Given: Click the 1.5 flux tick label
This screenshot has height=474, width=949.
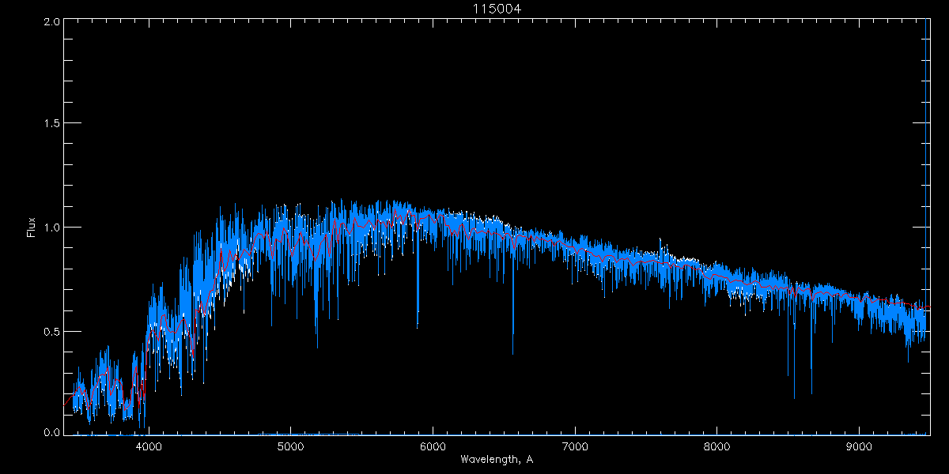Looking at the screenshot, I should pyautogui.click(x=51, y=124).
